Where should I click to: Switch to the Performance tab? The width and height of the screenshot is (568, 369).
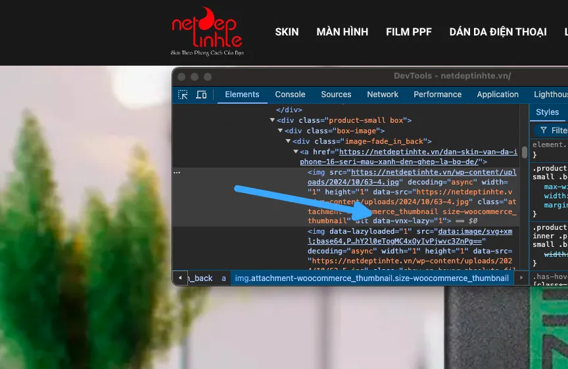pyautogui.click(x=438, y=95)
